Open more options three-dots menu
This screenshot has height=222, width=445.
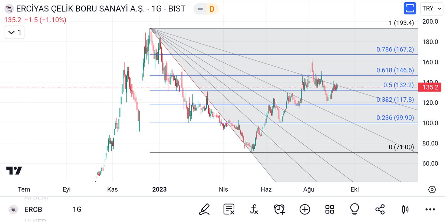point(430,209)
